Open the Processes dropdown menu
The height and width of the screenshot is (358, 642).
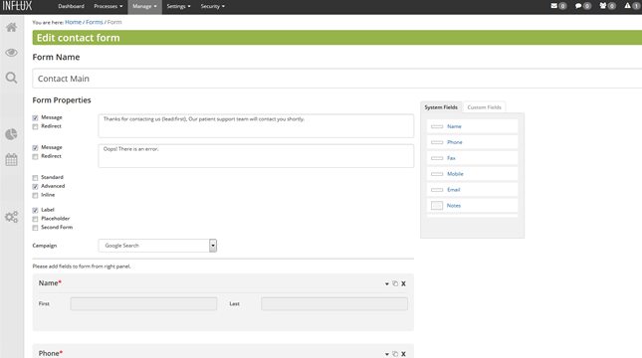click(108, 6)
